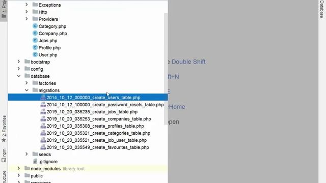Select Category.php in the project tree

(52, 26)
